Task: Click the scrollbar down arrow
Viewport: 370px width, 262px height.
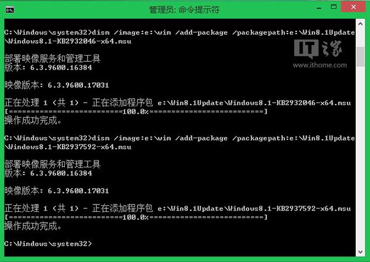Action: click(x=360, y=252)
